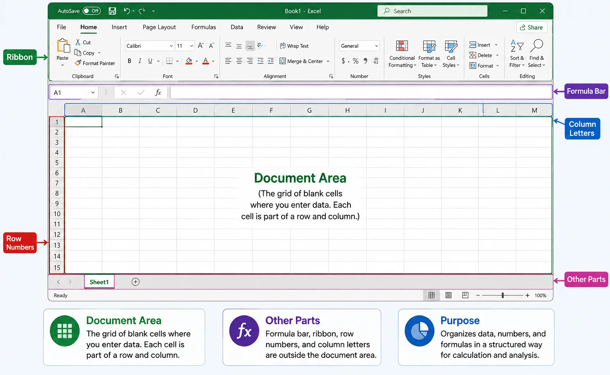The height and width of the screenshot is (375, 610).
Task: Expand Format as Table gallery
Action: (x=429, y=54)
